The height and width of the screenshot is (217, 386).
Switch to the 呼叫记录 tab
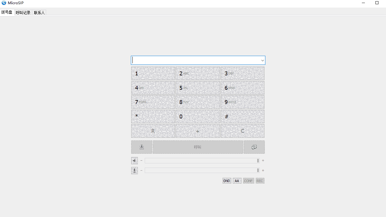point(23,13)
